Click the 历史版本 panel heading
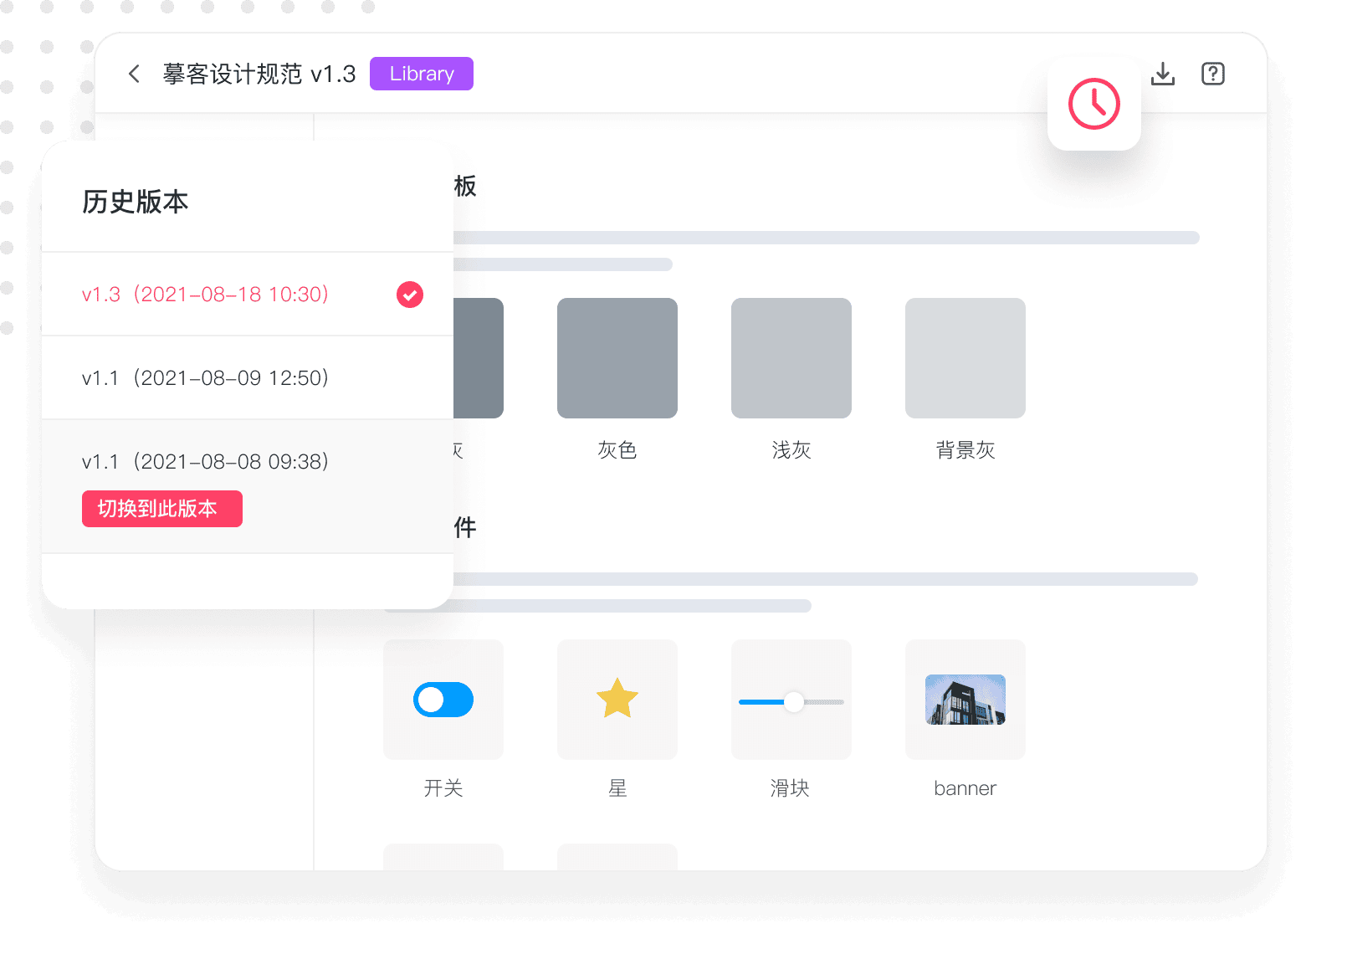This screenshot has width=1347, height=954. click(136, 202)
